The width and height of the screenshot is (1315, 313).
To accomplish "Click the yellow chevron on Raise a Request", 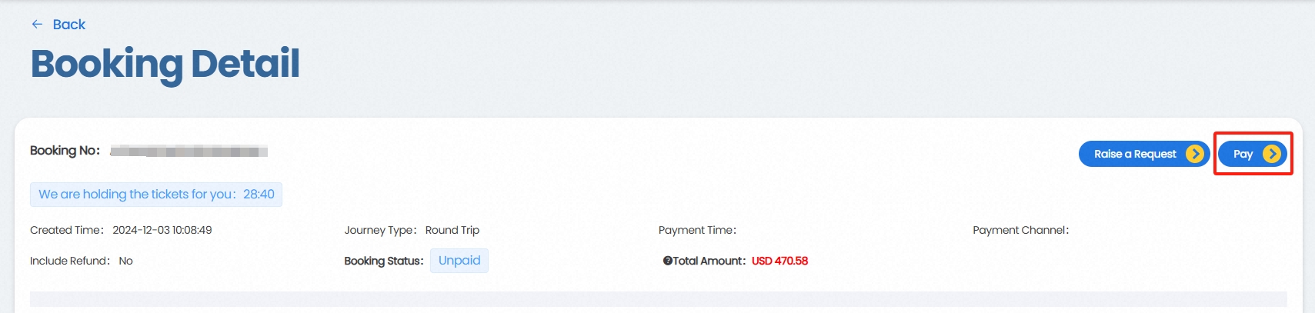I will [x=1194, y=154].
